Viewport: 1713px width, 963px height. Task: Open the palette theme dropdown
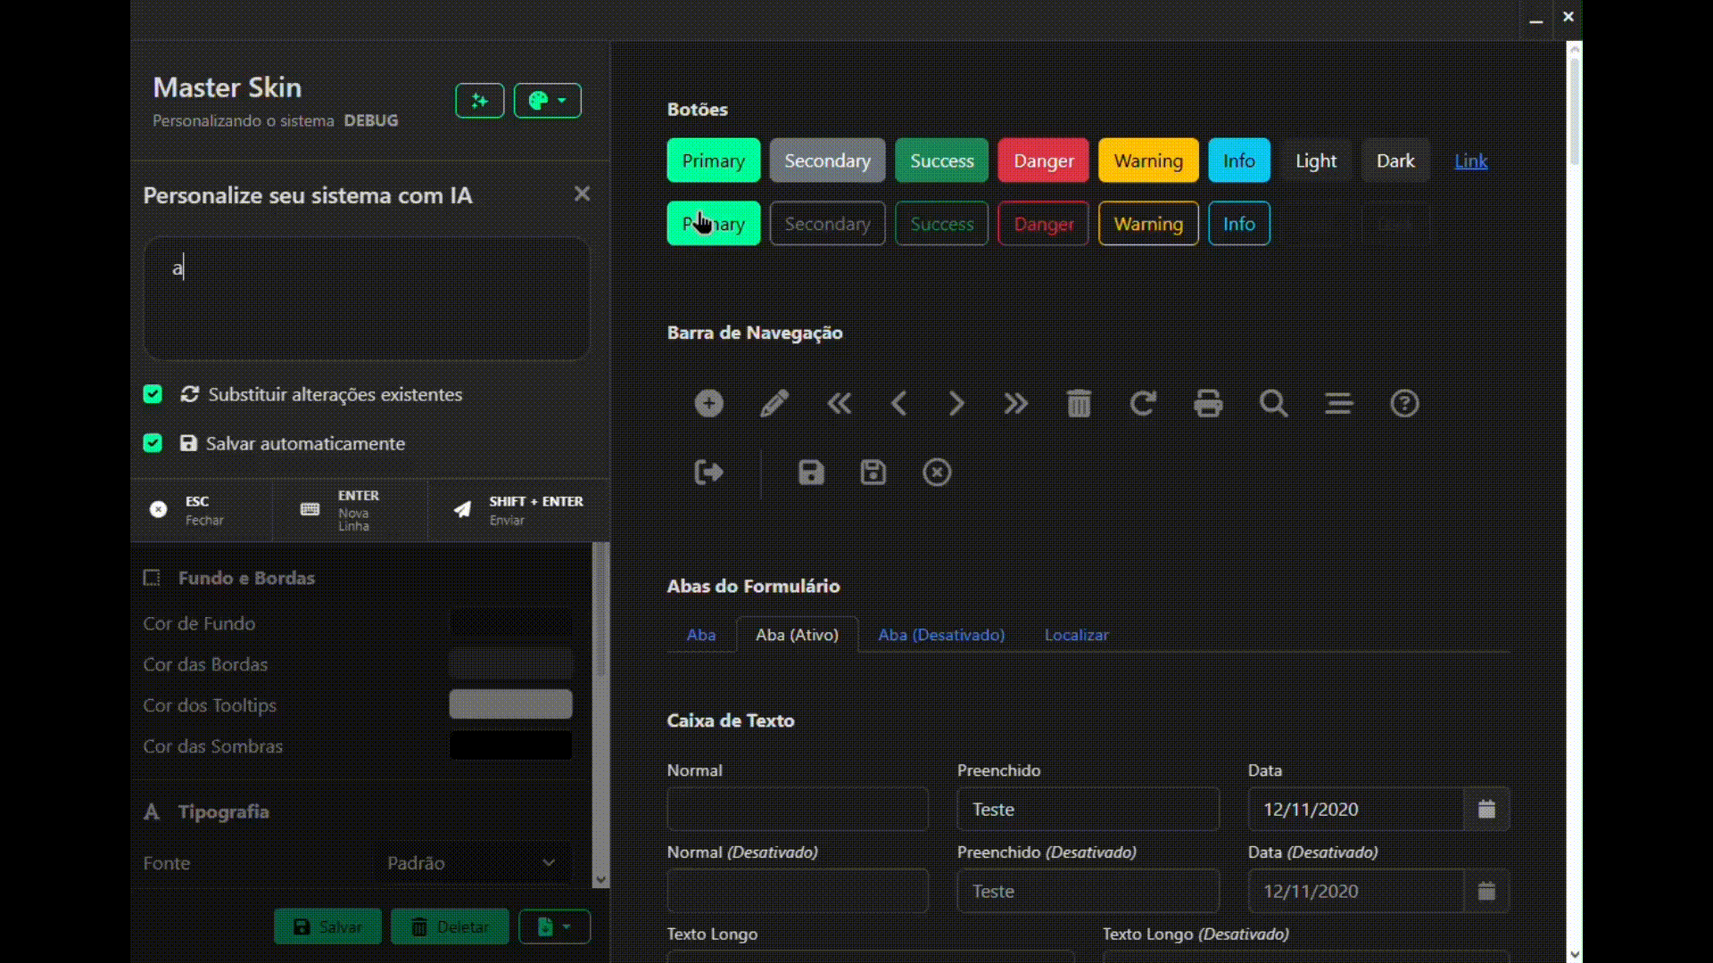(547, 101)
